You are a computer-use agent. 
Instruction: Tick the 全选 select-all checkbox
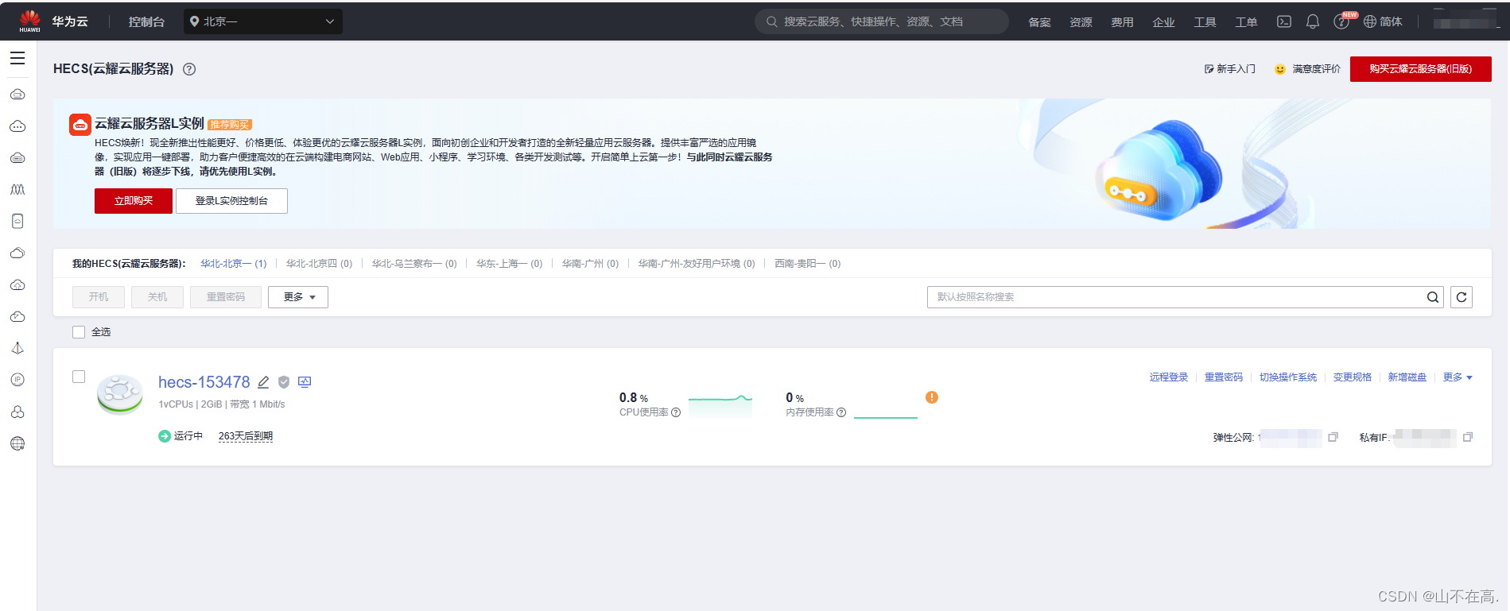tap(79, 332)
